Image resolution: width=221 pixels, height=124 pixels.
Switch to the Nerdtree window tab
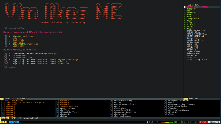coord(193,98)
